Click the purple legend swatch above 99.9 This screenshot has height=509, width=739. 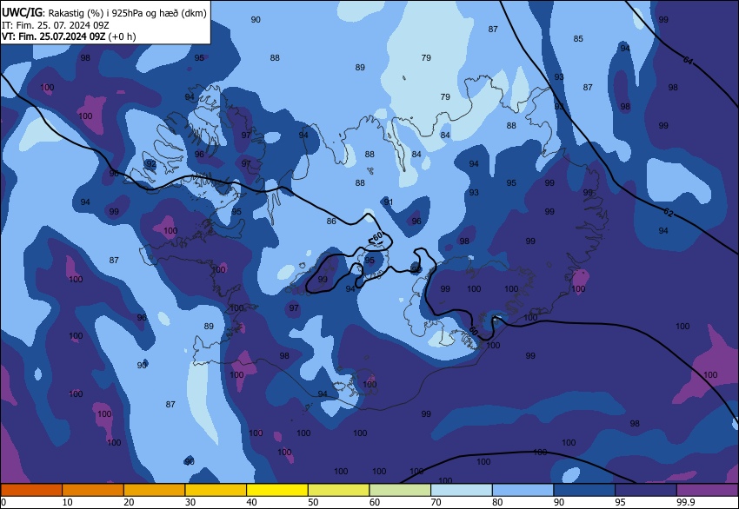point(708,490)
